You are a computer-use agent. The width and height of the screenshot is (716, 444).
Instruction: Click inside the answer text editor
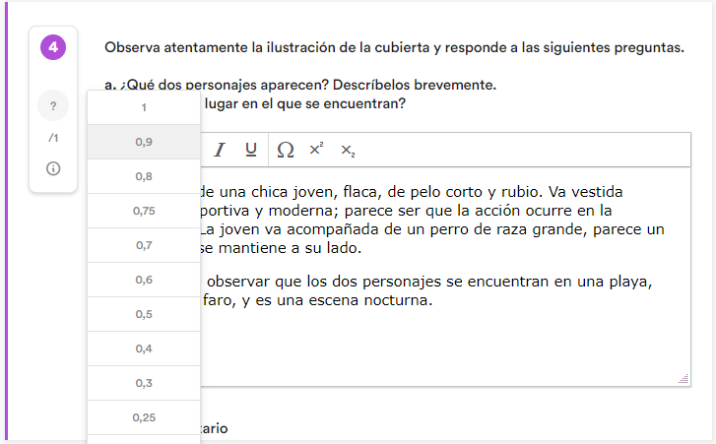coord(443,335)
